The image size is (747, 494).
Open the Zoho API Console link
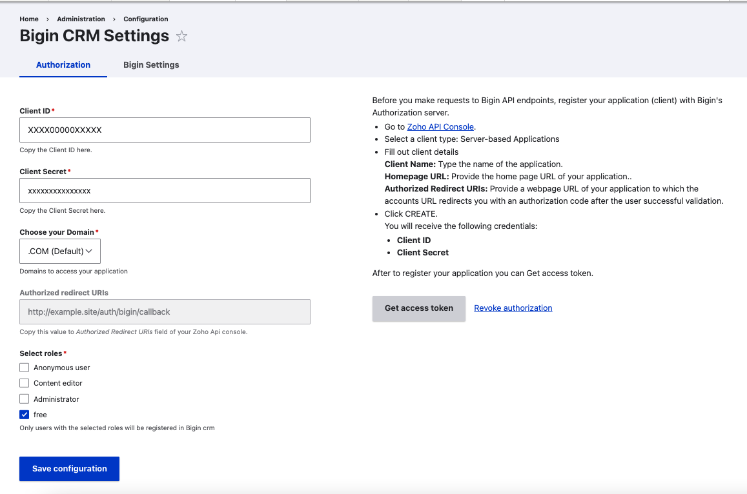point(440,126)
